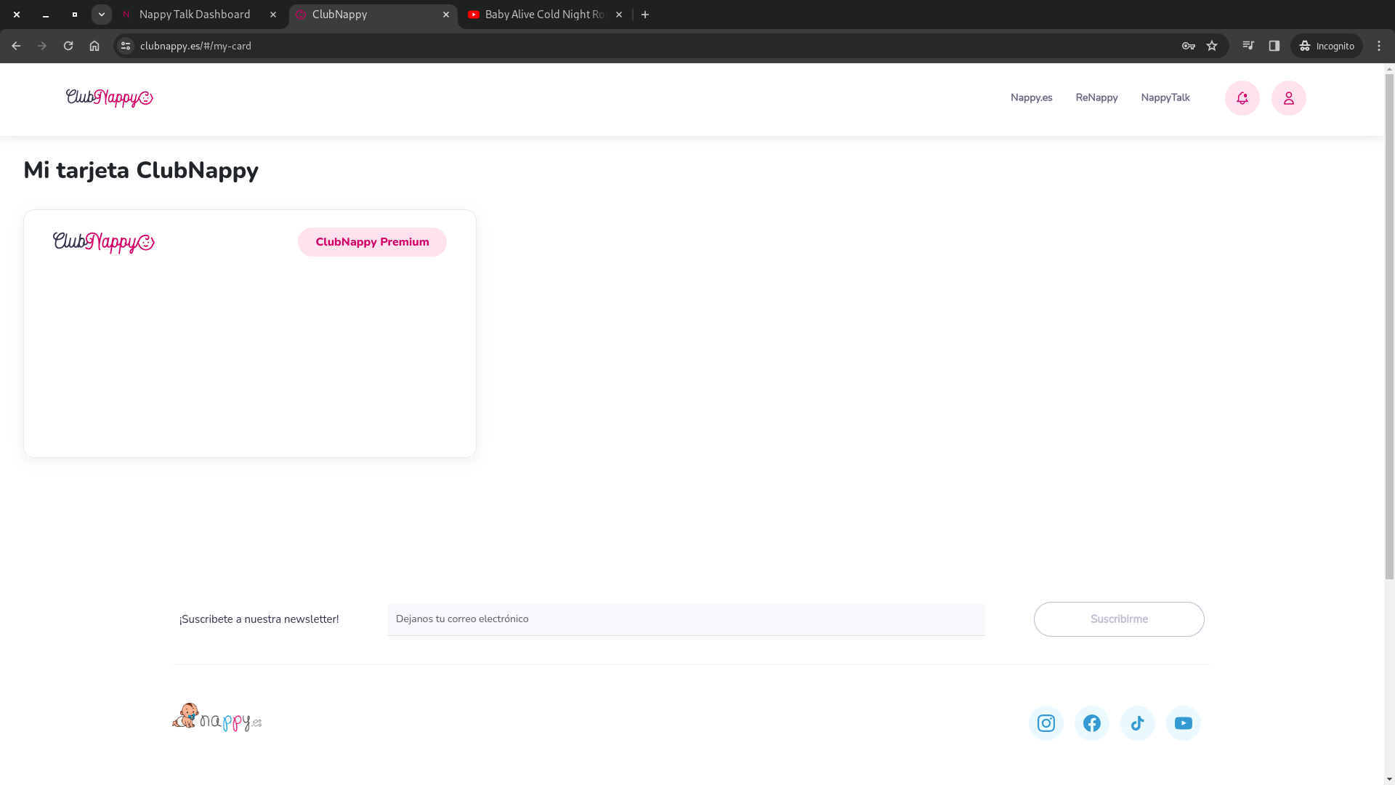Visit the Facebook social icon
The image size is (1395, 785).
pyautogui.click(x=1091, y=723)
